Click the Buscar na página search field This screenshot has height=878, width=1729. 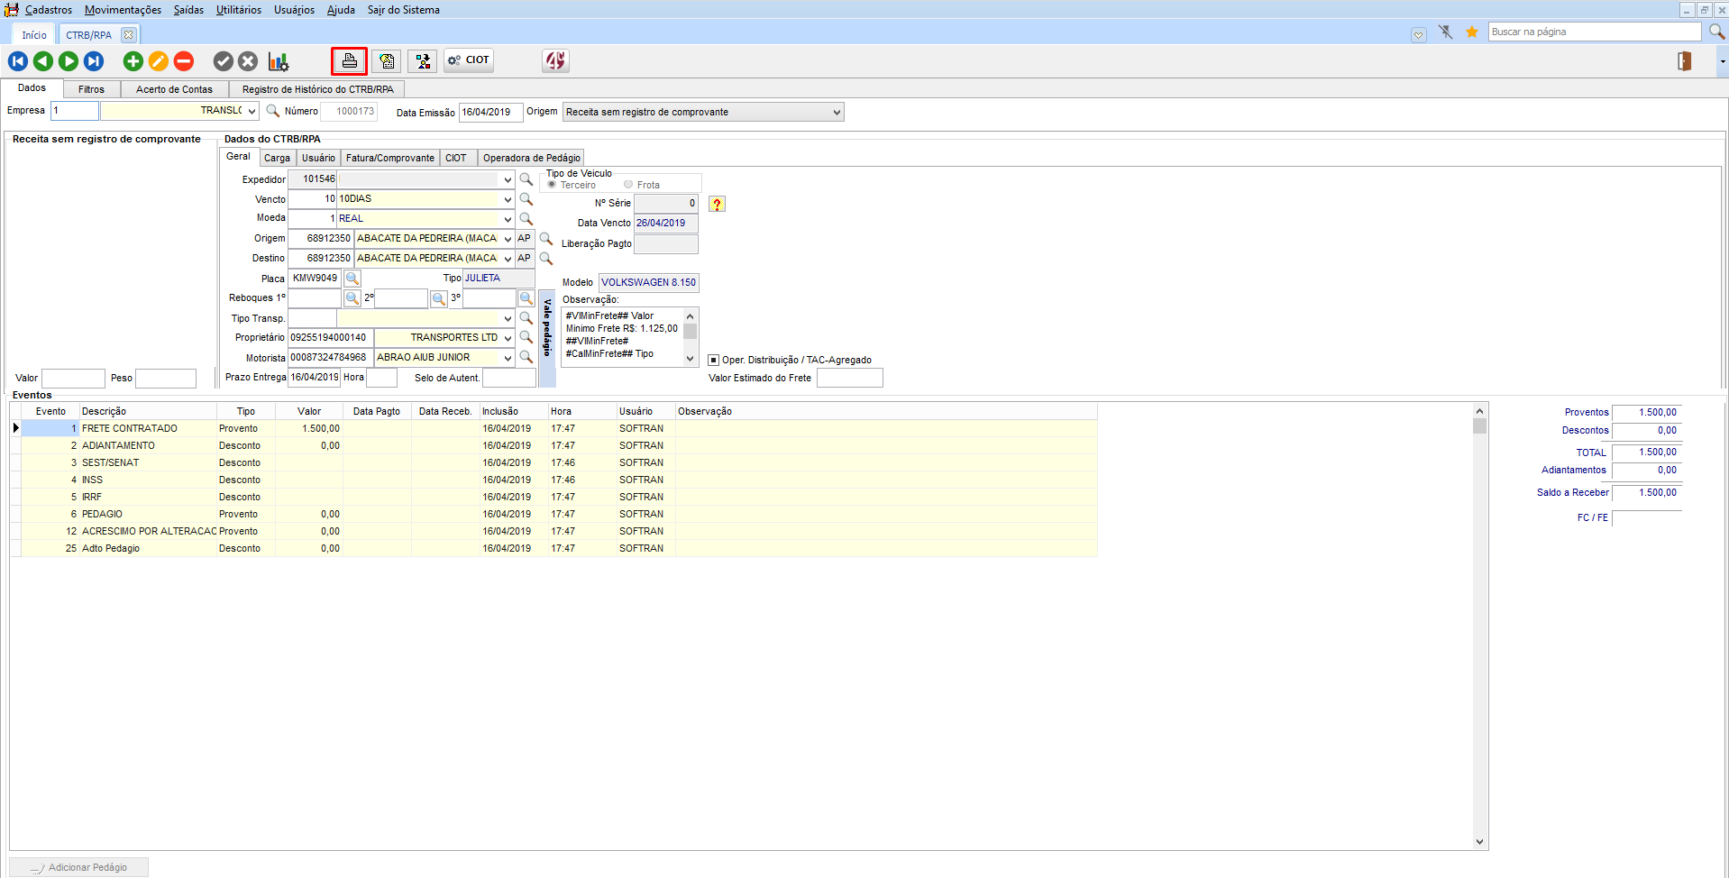tap(1594, 32)
